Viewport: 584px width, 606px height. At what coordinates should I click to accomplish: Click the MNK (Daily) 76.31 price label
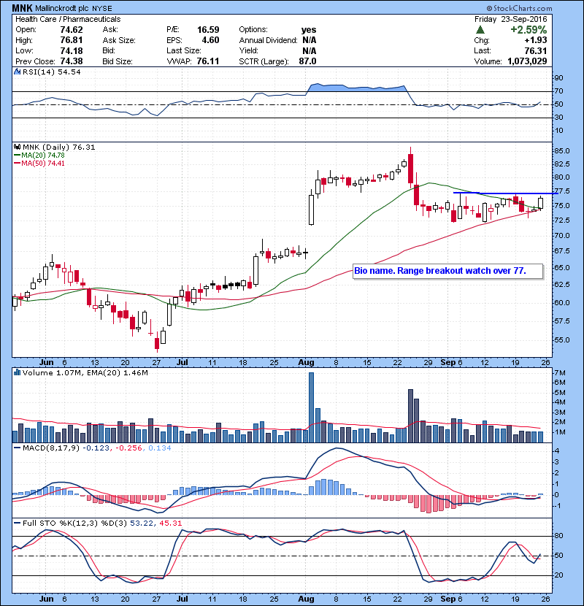point(58,147)
